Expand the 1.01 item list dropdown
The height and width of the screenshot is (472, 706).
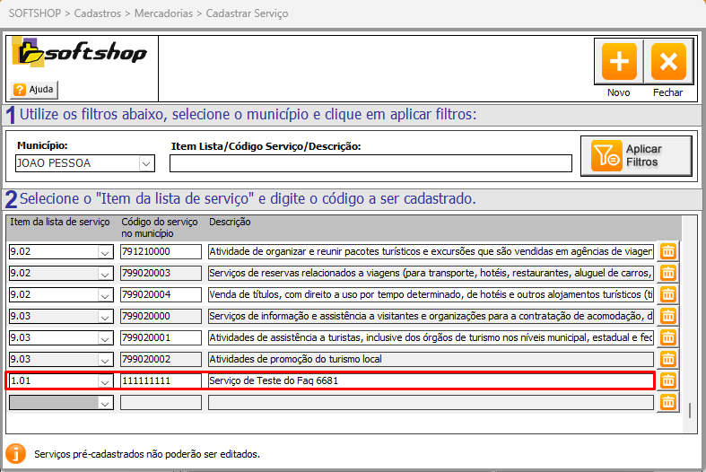(105, 381)
